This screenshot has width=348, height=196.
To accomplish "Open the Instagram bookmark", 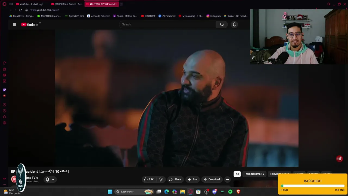I will 213,16.
